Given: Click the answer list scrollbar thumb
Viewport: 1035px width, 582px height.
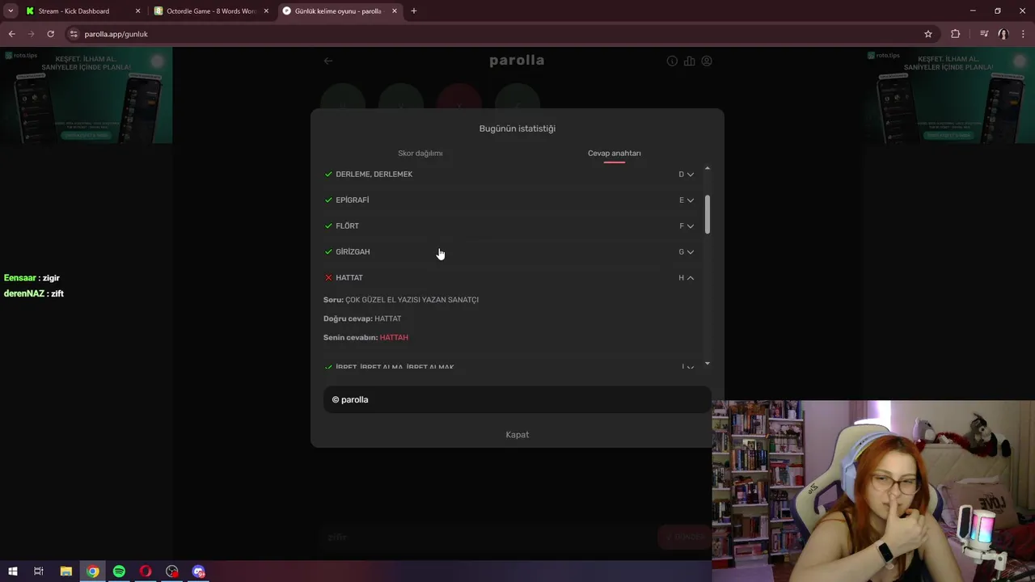Looking at the screenshot, I should 708,215.
